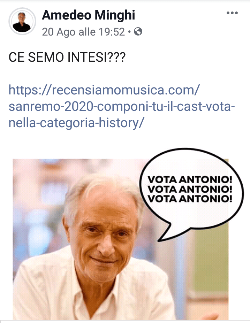Open Amedeo Minghi's round profile picture

22,21
